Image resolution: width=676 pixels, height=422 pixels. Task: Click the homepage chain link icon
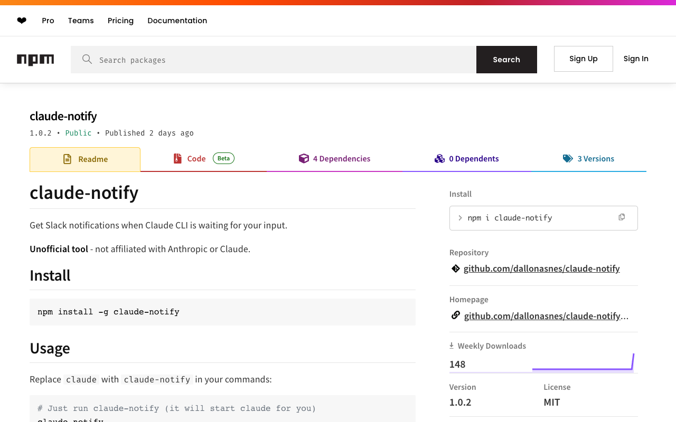455,315
